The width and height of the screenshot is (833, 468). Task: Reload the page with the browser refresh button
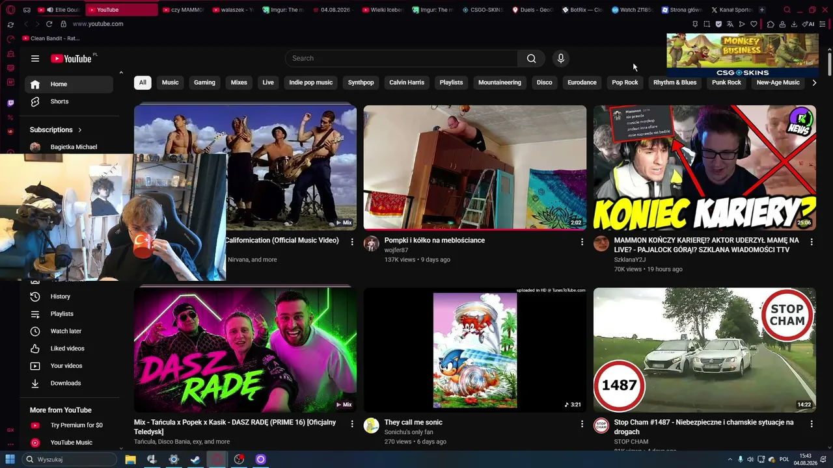(x=49, y=24)
